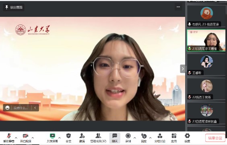Image resolution: width=227 pixels, height=145 pixels.
Task: Open the 聊天 chat panel
Action: (115, 138)
